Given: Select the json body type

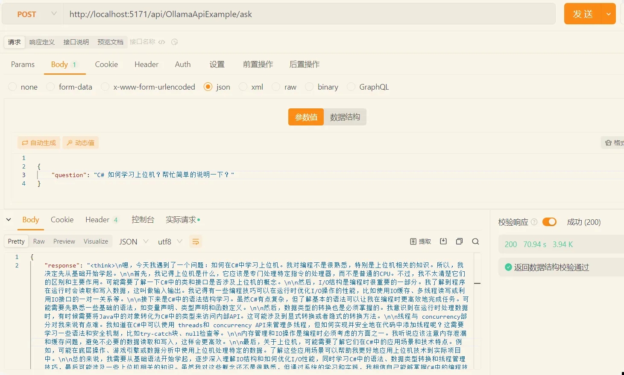Looking at the screenshot, I should pyautogui.click(x=217, y=87).
